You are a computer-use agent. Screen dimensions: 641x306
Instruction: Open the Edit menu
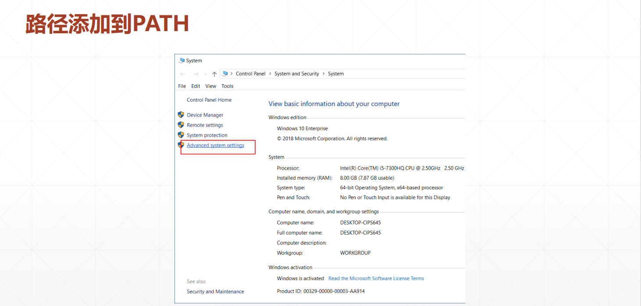tap(196, 86)
